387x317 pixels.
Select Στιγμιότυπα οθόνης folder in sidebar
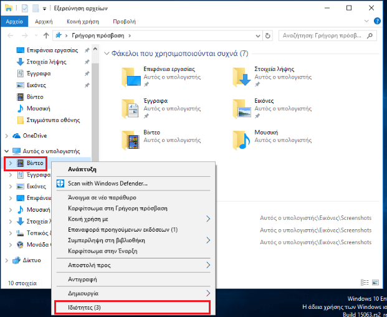pyautogui.click(x=53, y=120)
